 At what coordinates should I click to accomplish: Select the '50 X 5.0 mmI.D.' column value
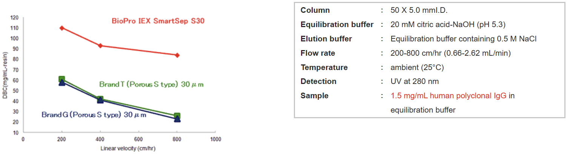pos(419,11)
